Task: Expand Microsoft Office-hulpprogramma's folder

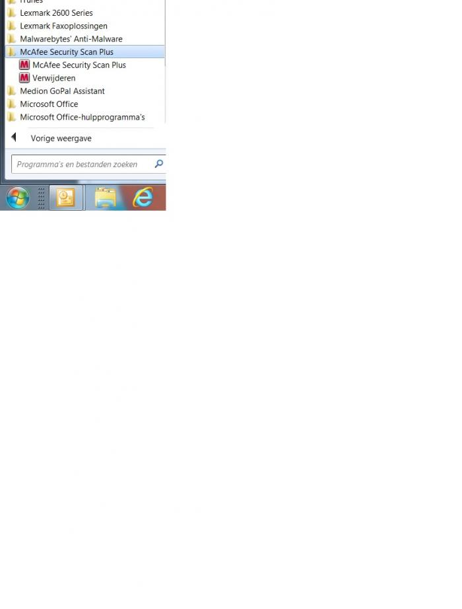Action: point(84,117)
